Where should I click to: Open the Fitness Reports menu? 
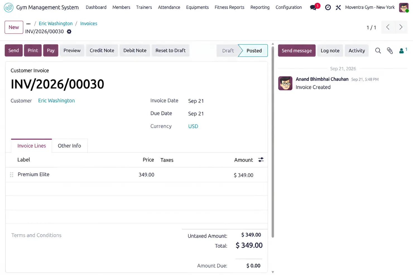pyautogui.click(x=229, y=7)
